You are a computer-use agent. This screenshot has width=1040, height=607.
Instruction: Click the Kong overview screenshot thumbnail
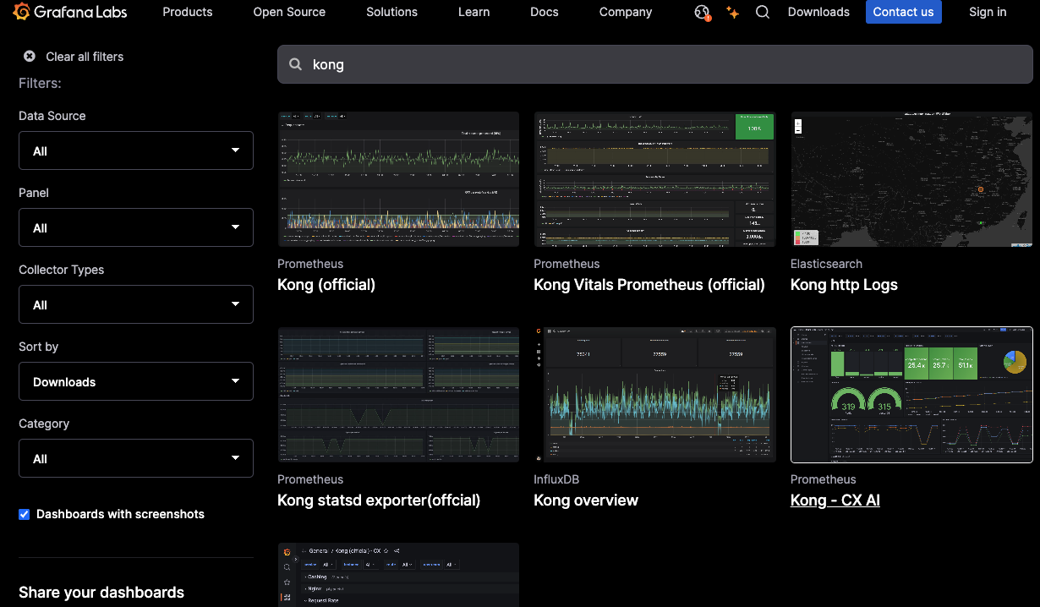click(654, 395)
